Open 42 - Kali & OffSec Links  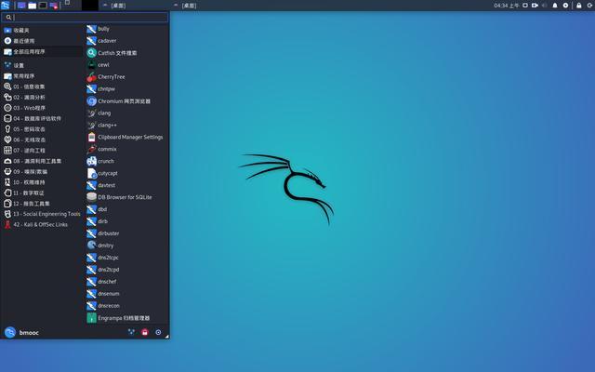[x=40, y=224]
